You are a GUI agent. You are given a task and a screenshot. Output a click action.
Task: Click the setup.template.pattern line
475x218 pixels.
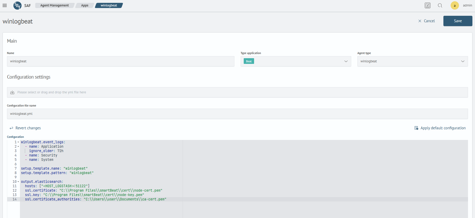pos(57,173)
